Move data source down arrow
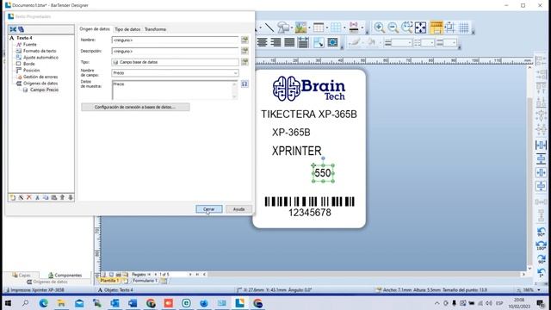Screen dimensions: 551x310 (71, 197)
